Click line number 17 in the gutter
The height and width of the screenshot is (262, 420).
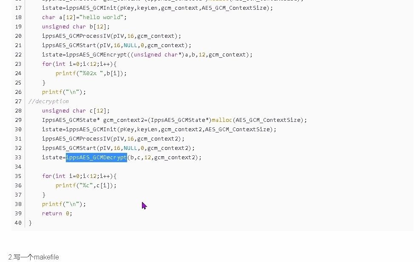click(x=18, y=8)
